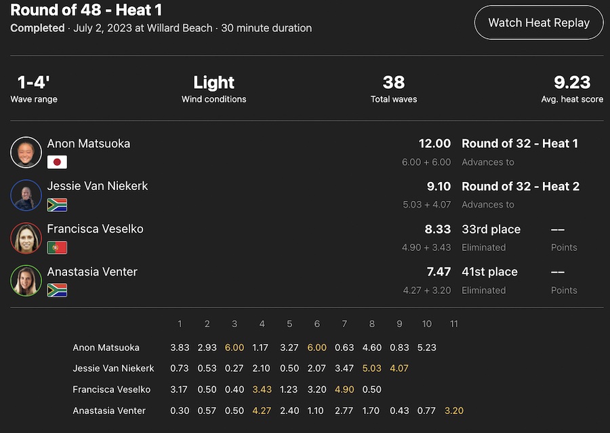Click the Portugal flag under Francisca Veselko
This screenshot has height=433, width=610.
pos(57,248)
